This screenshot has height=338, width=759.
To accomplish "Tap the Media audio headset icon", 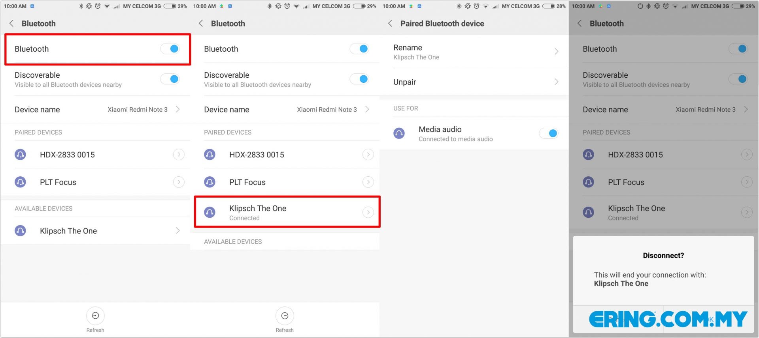I will tap(399, 133).
